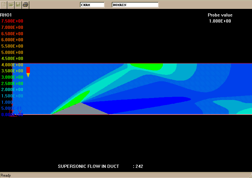Click the red and yellow probe marker

[28, 72]
